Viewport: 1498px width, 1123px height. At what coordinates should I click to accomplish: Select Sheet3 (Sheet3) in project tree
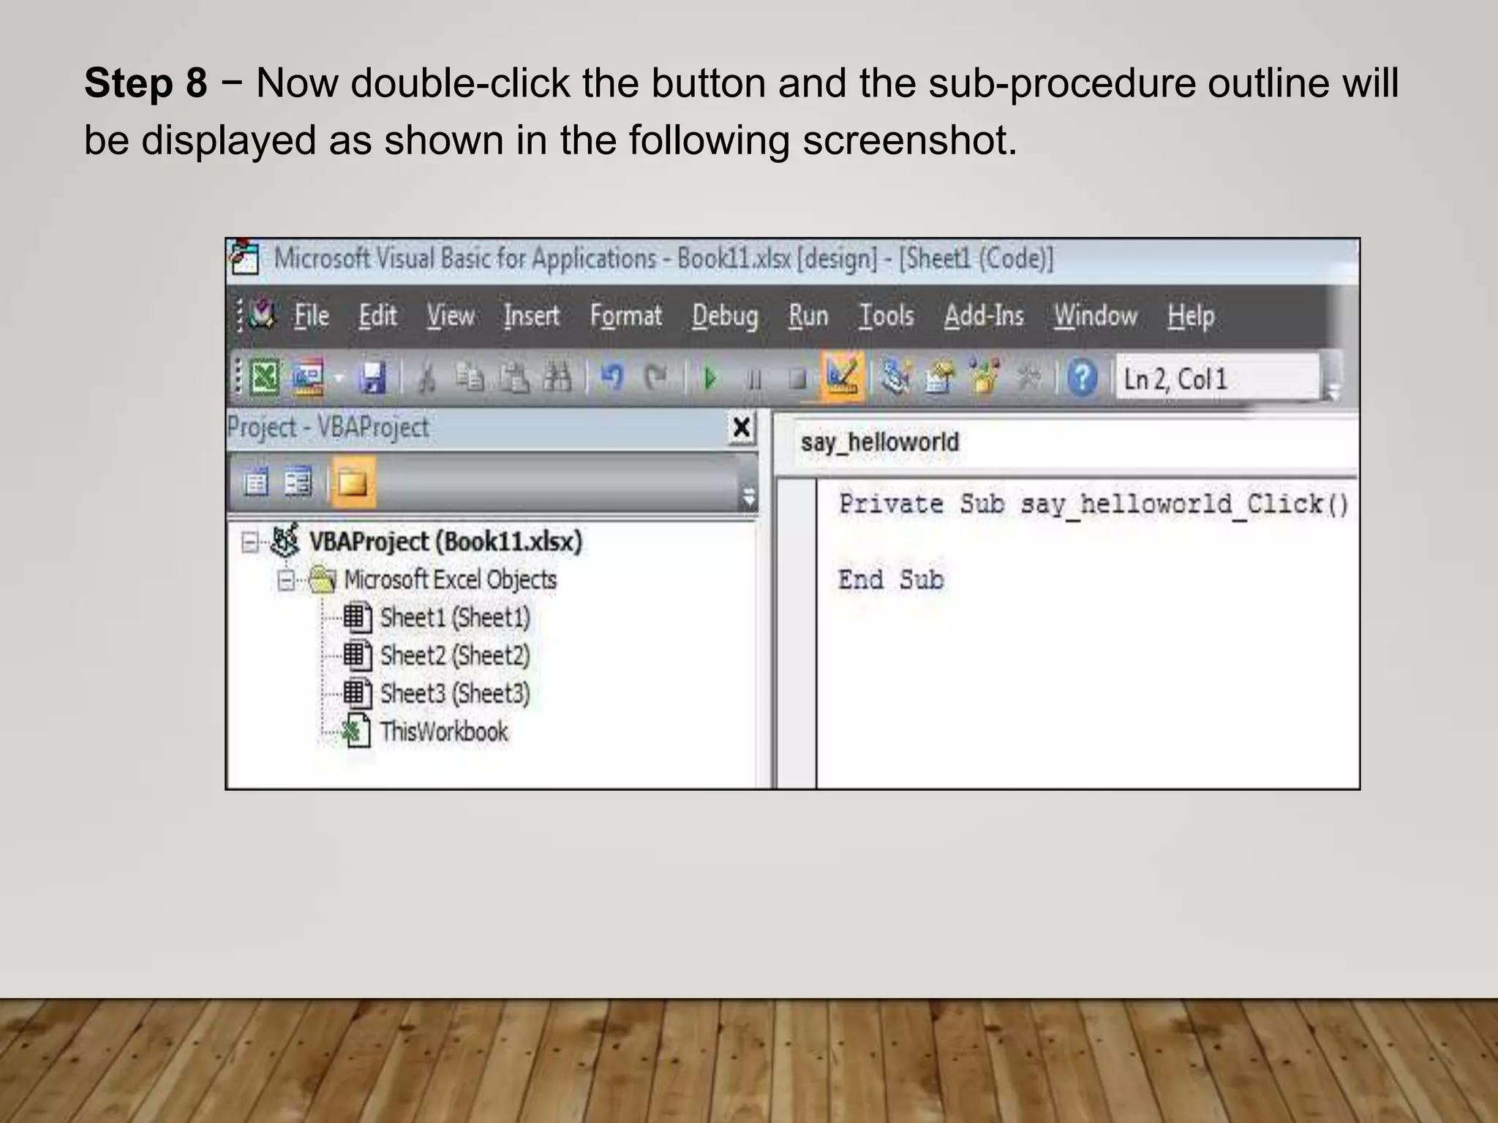455,693
